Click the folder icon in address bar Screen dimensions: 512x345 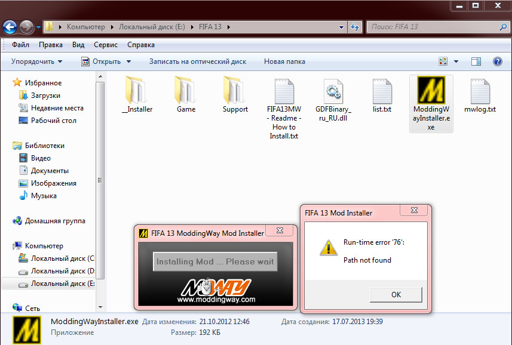pyautogui.click(x=49, y=27)
